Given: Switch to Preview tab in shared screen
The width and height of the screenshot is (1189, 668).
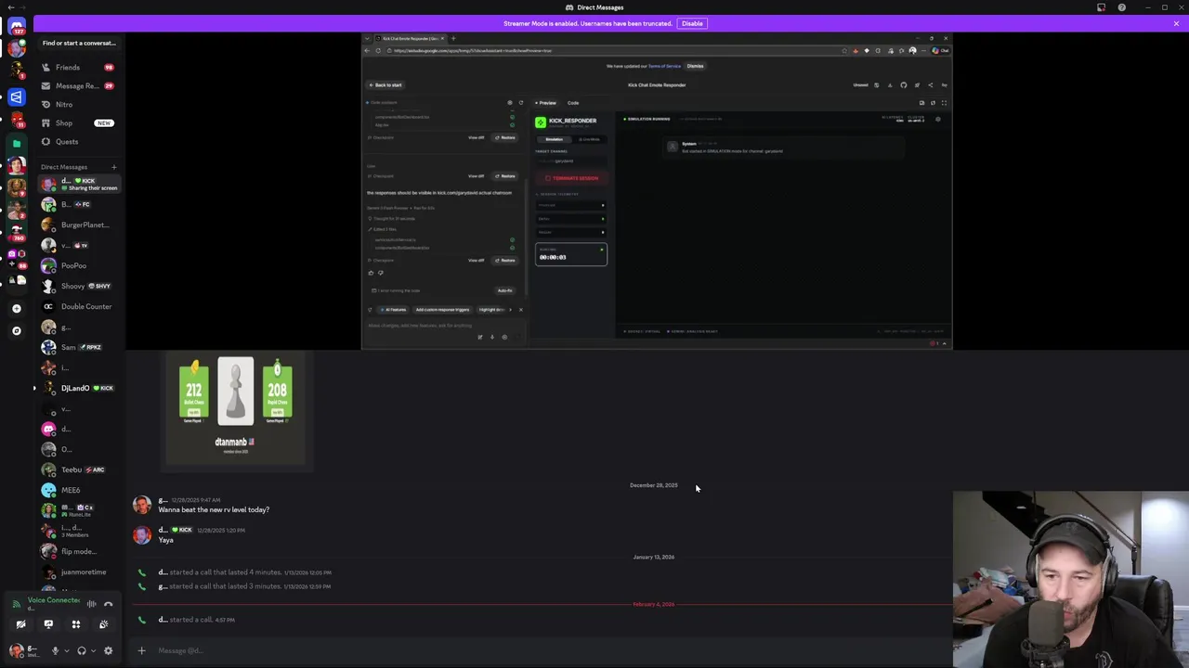Looking at the screenshot, I should point(546,103).
